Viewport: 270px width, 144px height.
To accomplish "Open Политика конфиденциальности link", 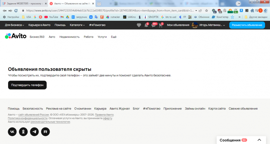I will [27, 118].
